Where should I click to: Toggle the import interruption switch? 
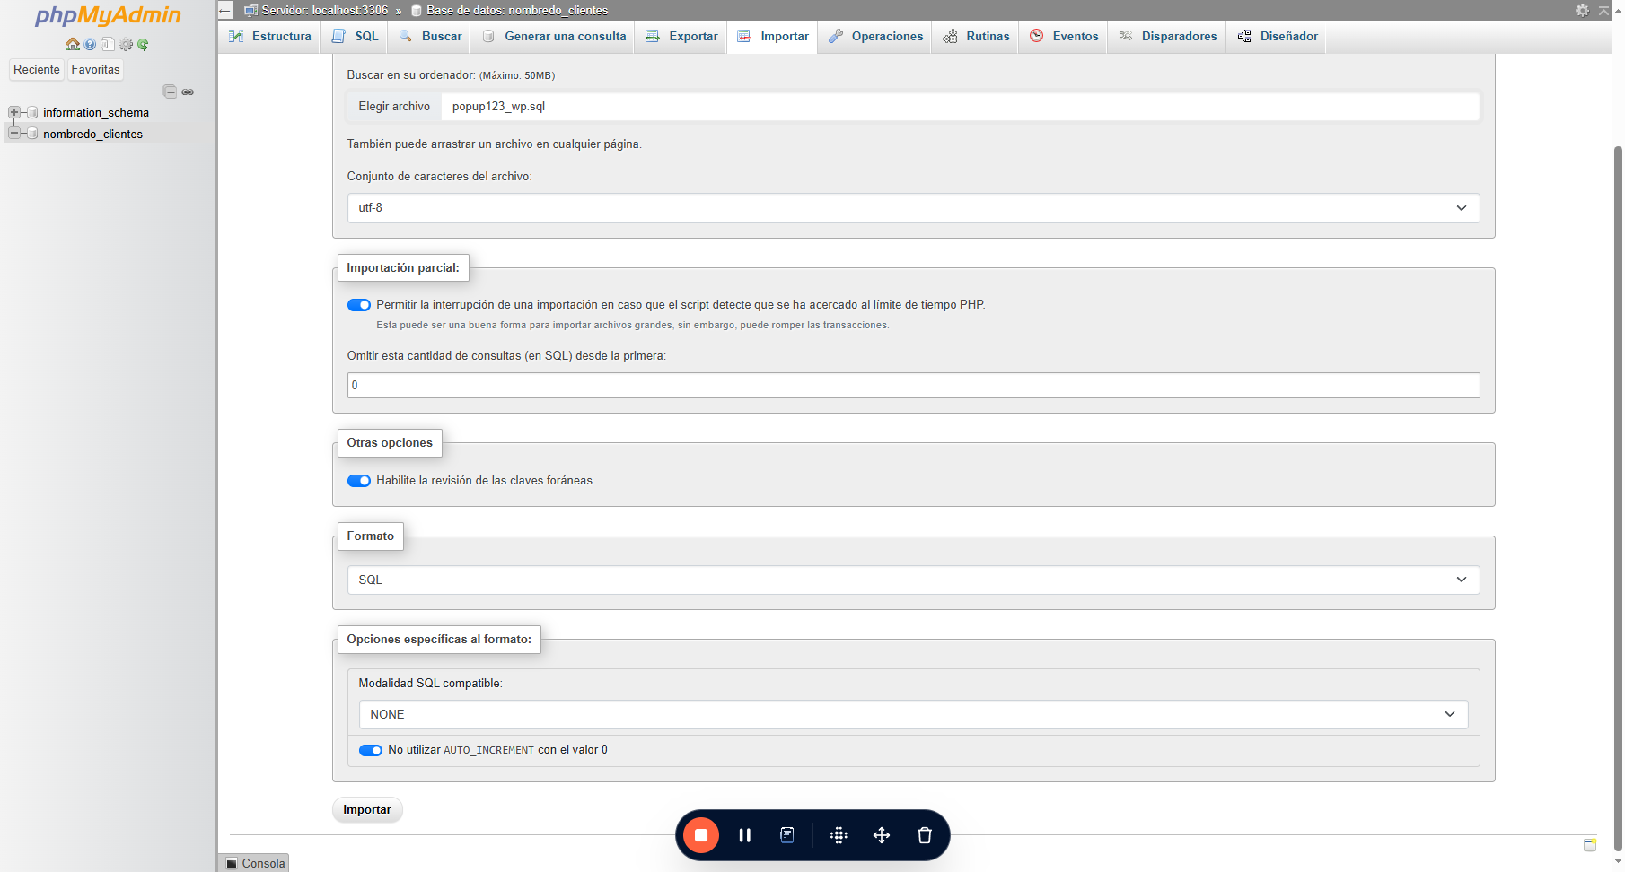coord(359,305)
